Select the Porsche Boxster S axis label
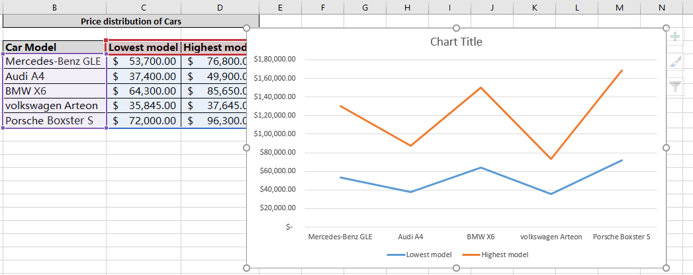 622,237
